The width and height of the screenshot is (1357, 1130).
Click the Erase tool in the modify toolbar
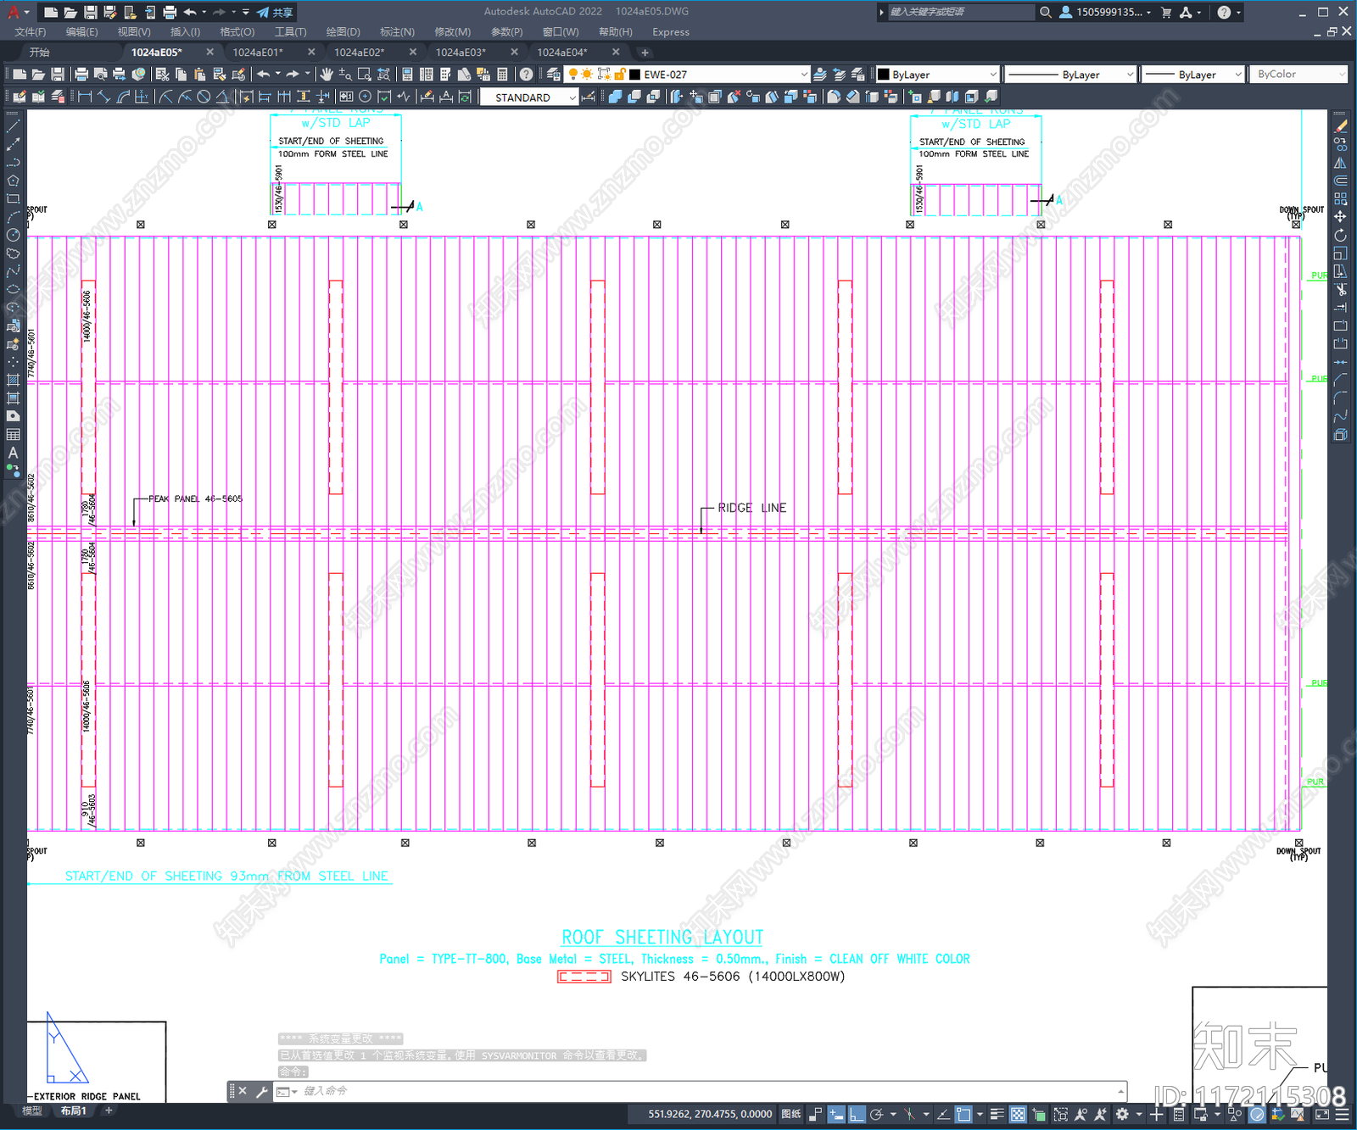pos(1341,125)
